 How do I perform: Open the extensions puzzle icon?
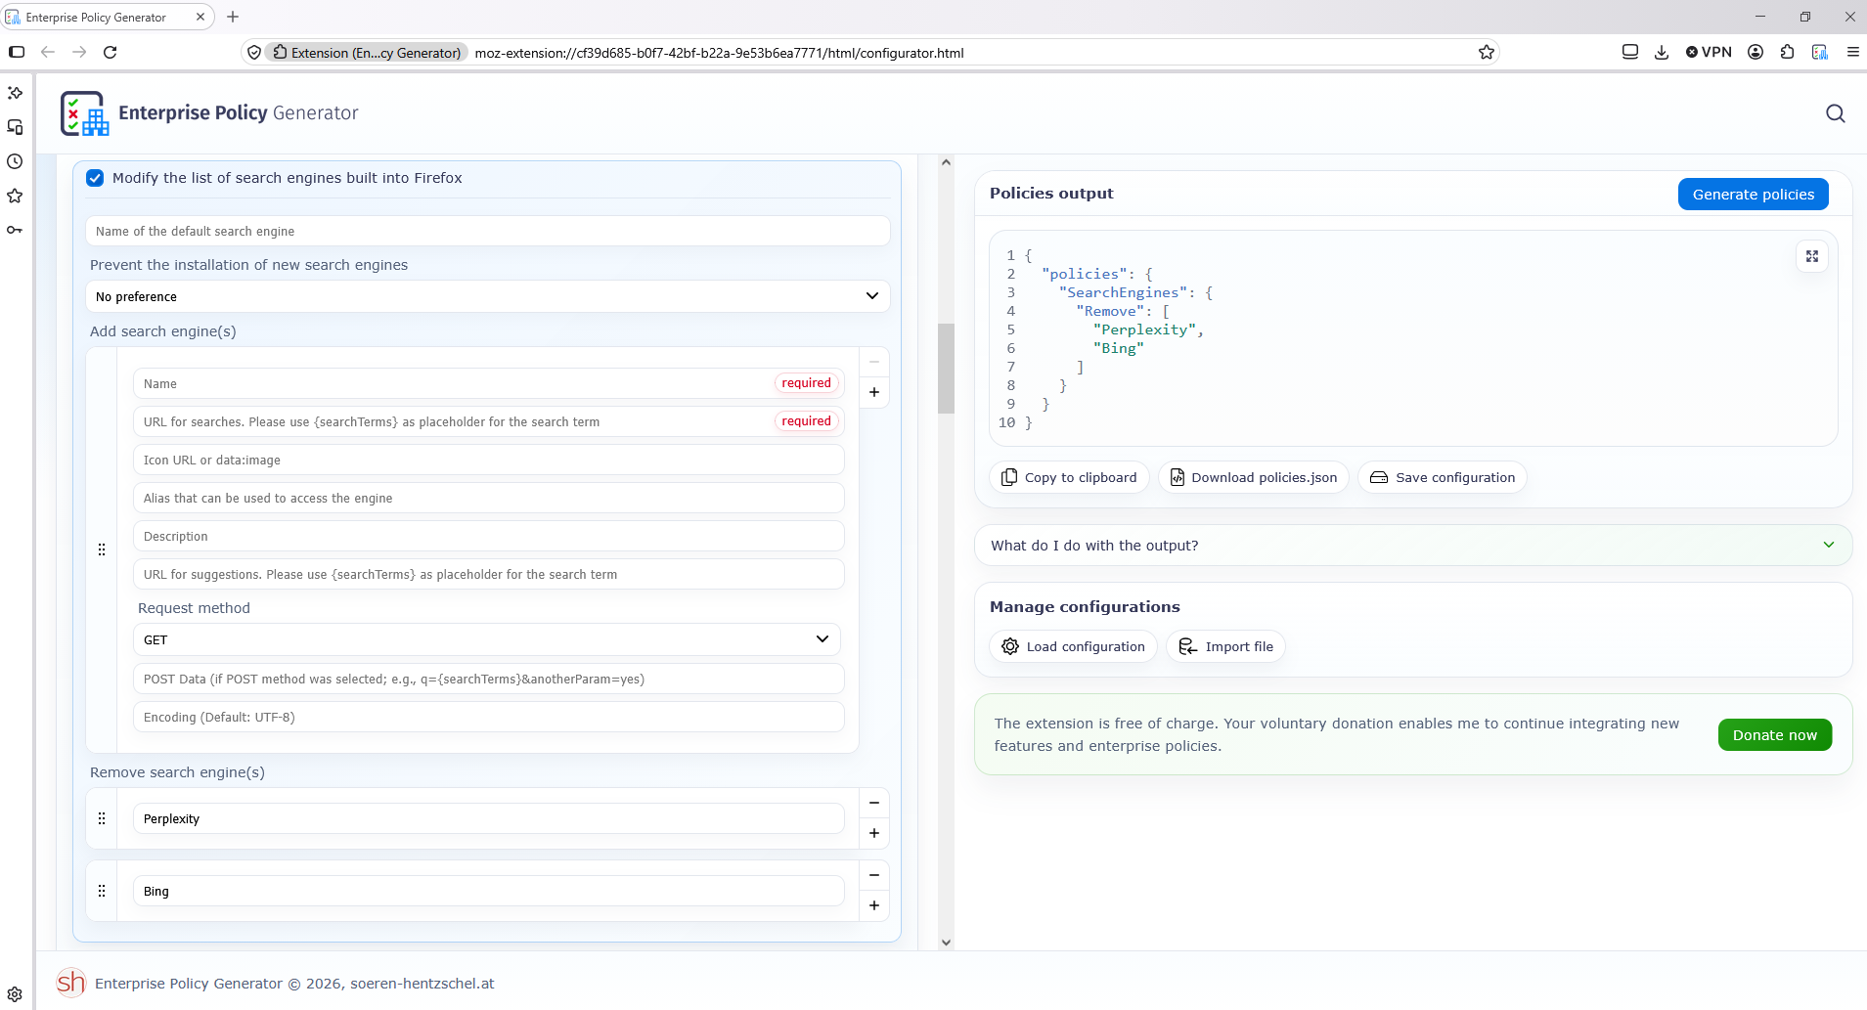[1788, 52]
